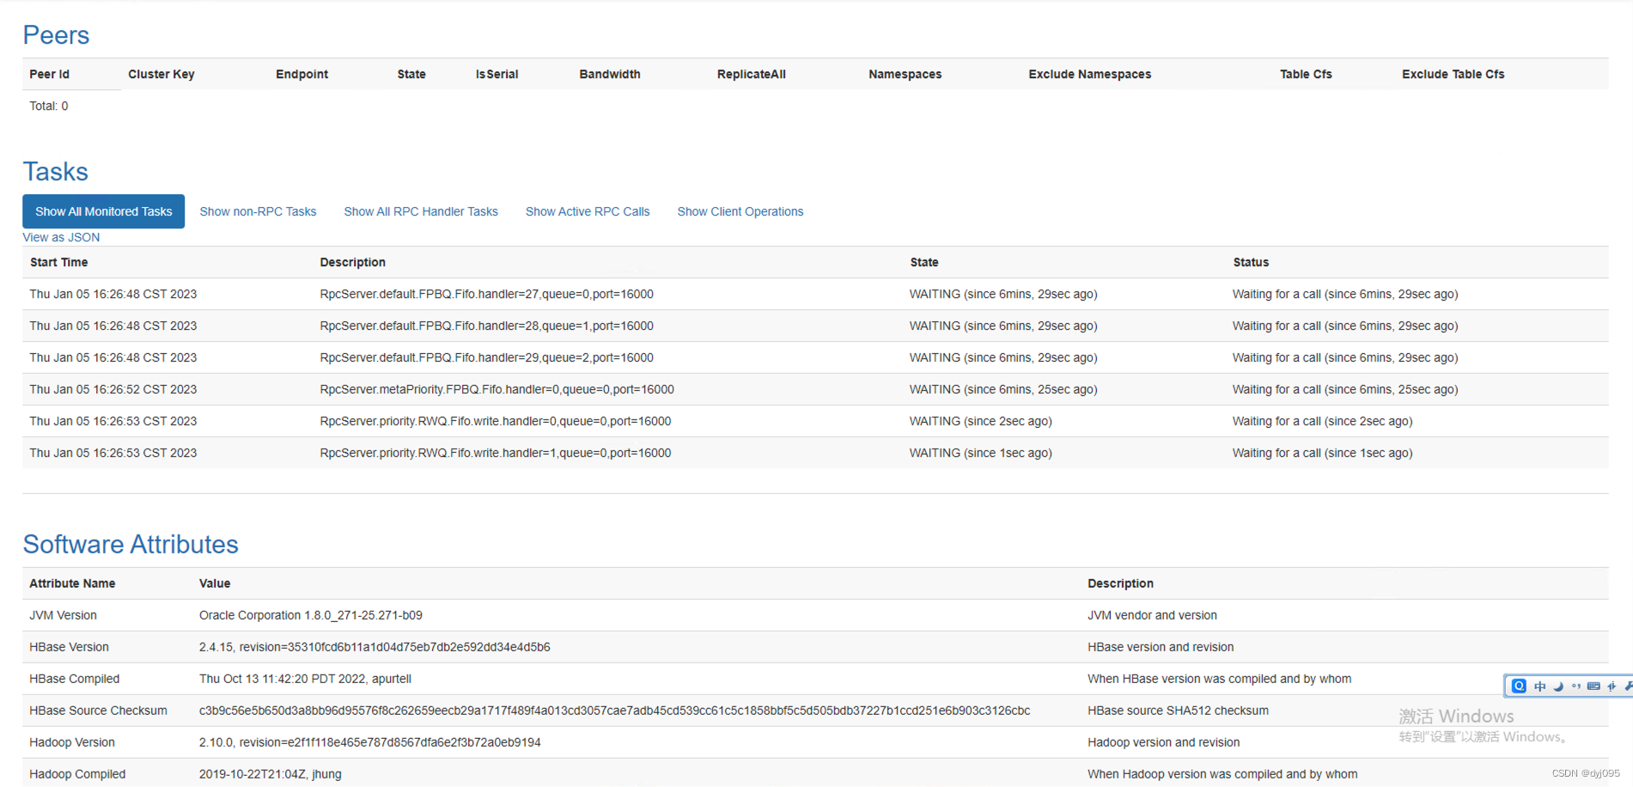Image resolution: width=1633 pixels, height=787 pixels.
Task: Click the Software Attributes heading
Action: pyautogui.click(x=131, y=544)
